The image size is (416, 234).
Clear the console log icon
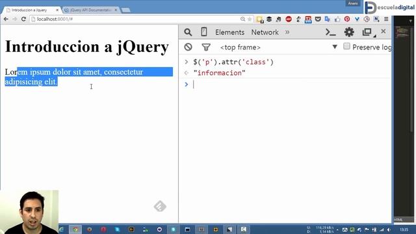coord(188,47)
